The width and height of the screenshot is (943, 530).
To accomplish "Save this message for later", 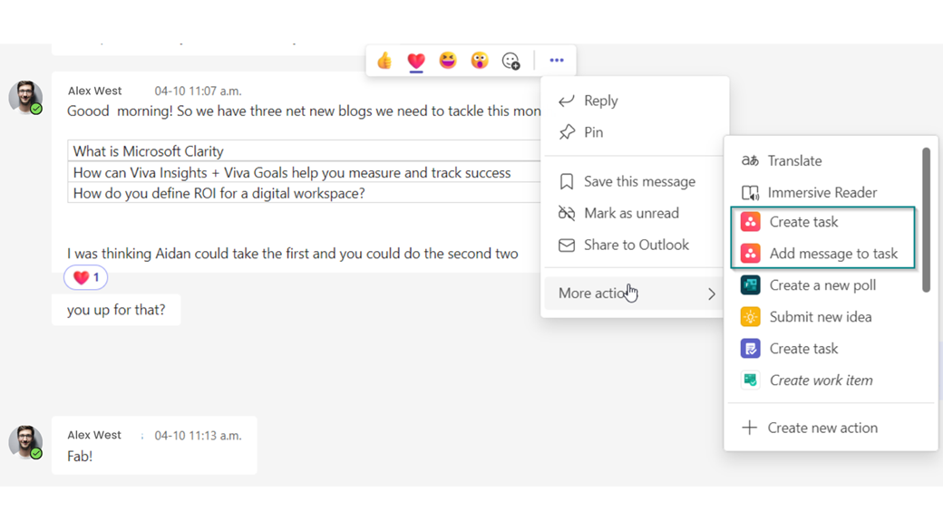I will [639, 181].
